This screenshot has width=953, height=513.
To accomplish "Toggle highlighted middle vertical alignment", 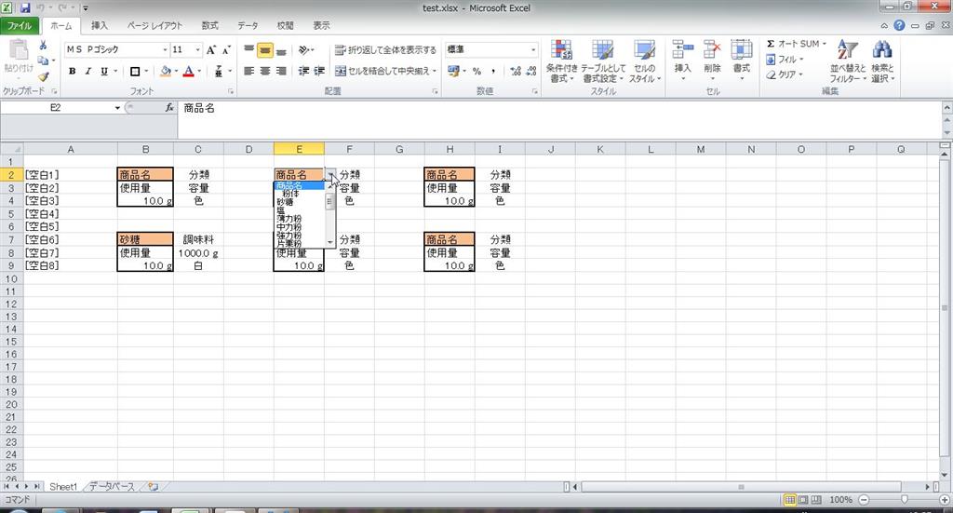I will pyautogui.click(x=265, y=50).
